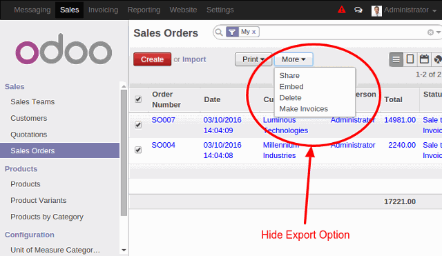Click the red Create button

coord(152,59)
